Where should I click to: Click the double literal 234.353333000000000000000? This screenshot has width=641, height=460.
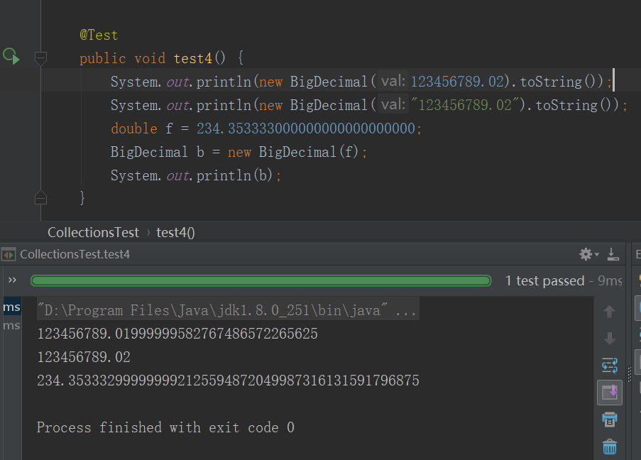point(306,128)
